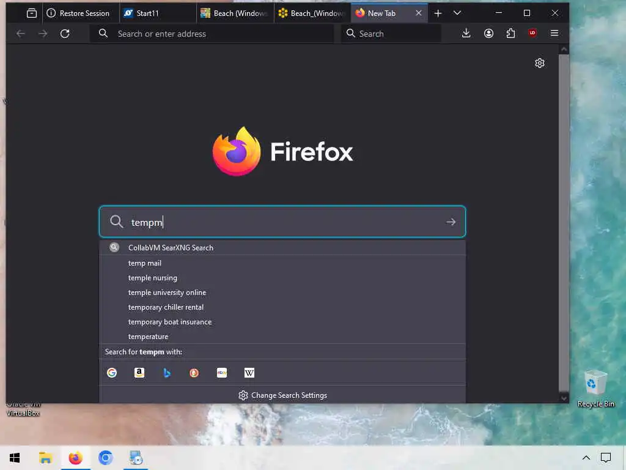Search with eBay engine icon
Screen dimensions: 626x470
221,373
